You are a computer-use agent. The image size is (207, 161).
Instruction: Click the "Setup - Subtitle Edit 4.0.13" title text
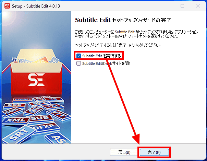(x=36, y=6)
